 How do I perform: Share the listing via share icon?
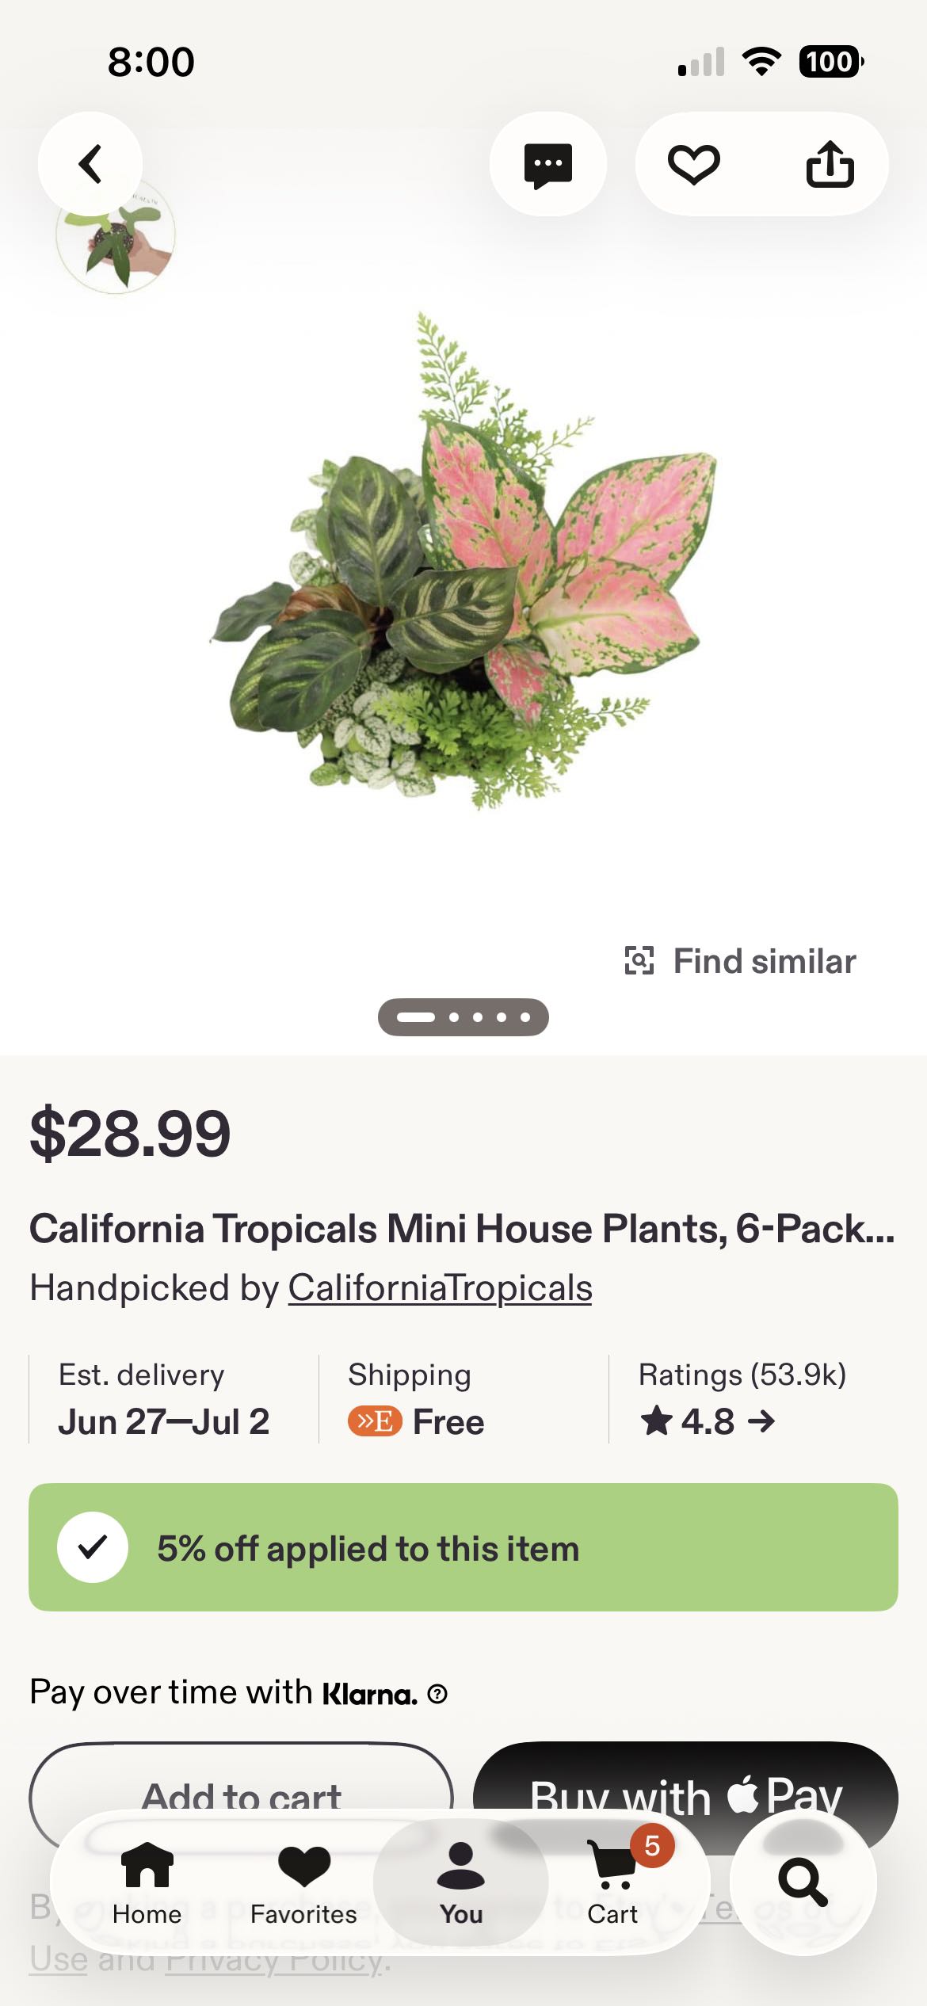830,164
